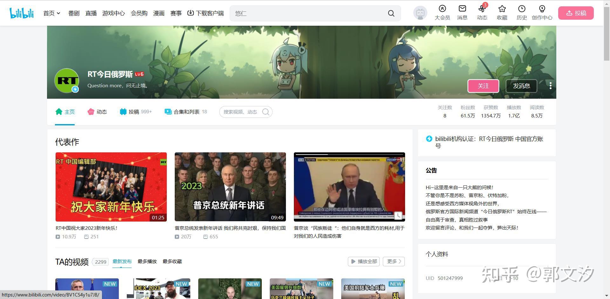The height and width of the screenshot is (299, 610).
Task: Switch to the 动态 tab
Action: (97, 112)
